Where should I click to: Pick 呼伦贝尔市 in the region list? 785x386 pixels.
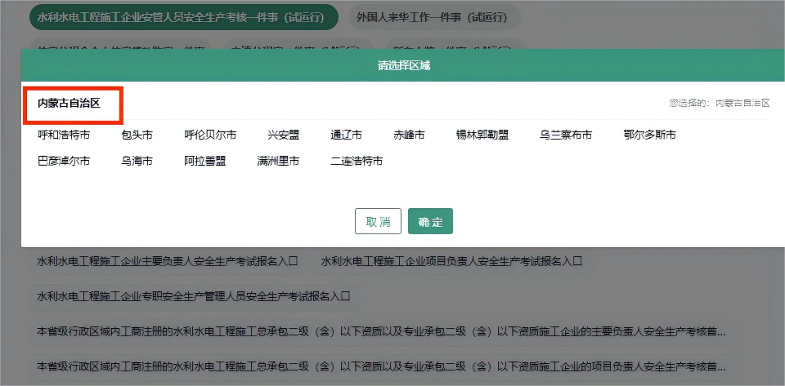tap(210, 135)
